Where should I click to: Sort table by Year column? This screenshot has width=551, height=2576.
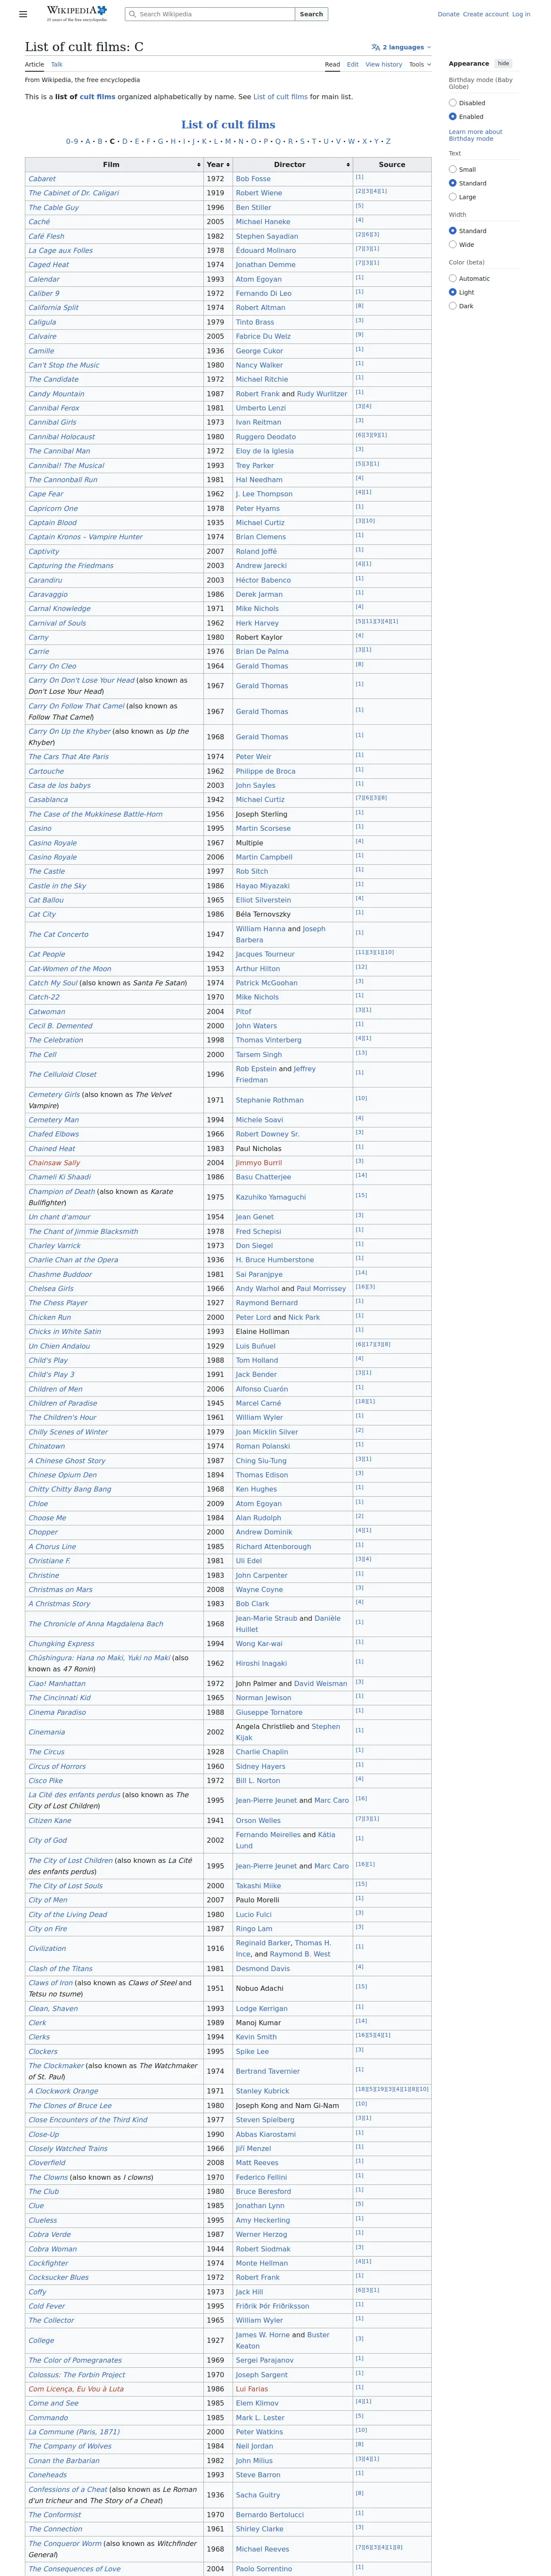(x=218, y=164)
